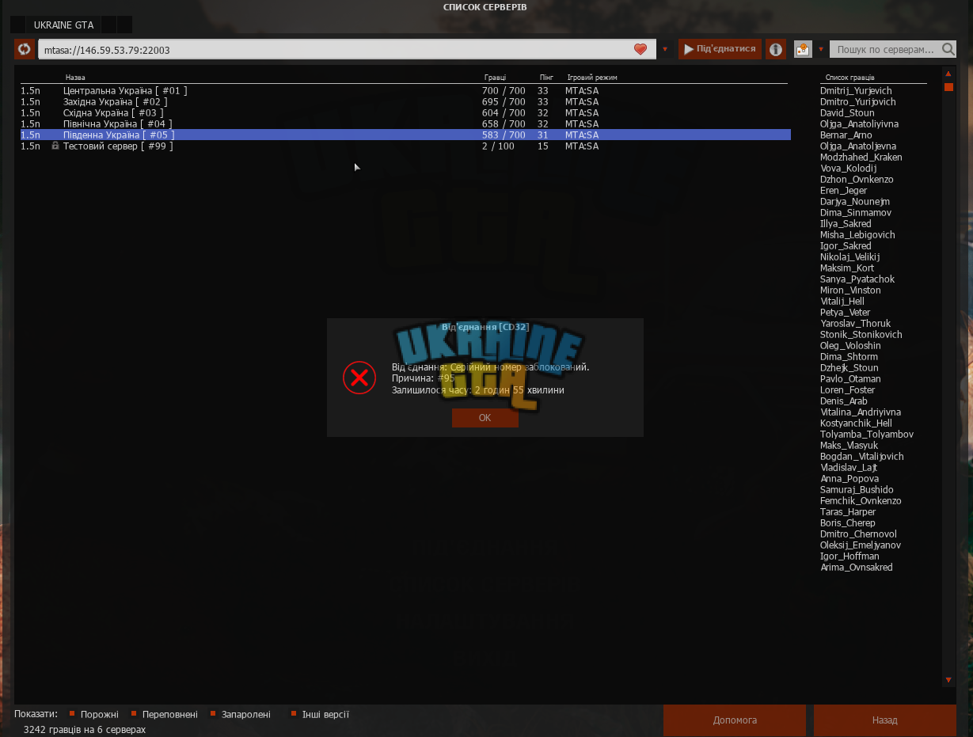This screenshot has height=737, width=973.
Task: Click the player list scrollbar thumb
Action: (948, 87)
